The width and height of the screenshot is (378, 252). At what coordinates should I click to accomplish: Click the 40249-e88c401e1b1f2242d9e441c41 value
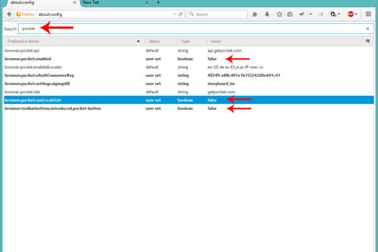click(x=244, y=75)
